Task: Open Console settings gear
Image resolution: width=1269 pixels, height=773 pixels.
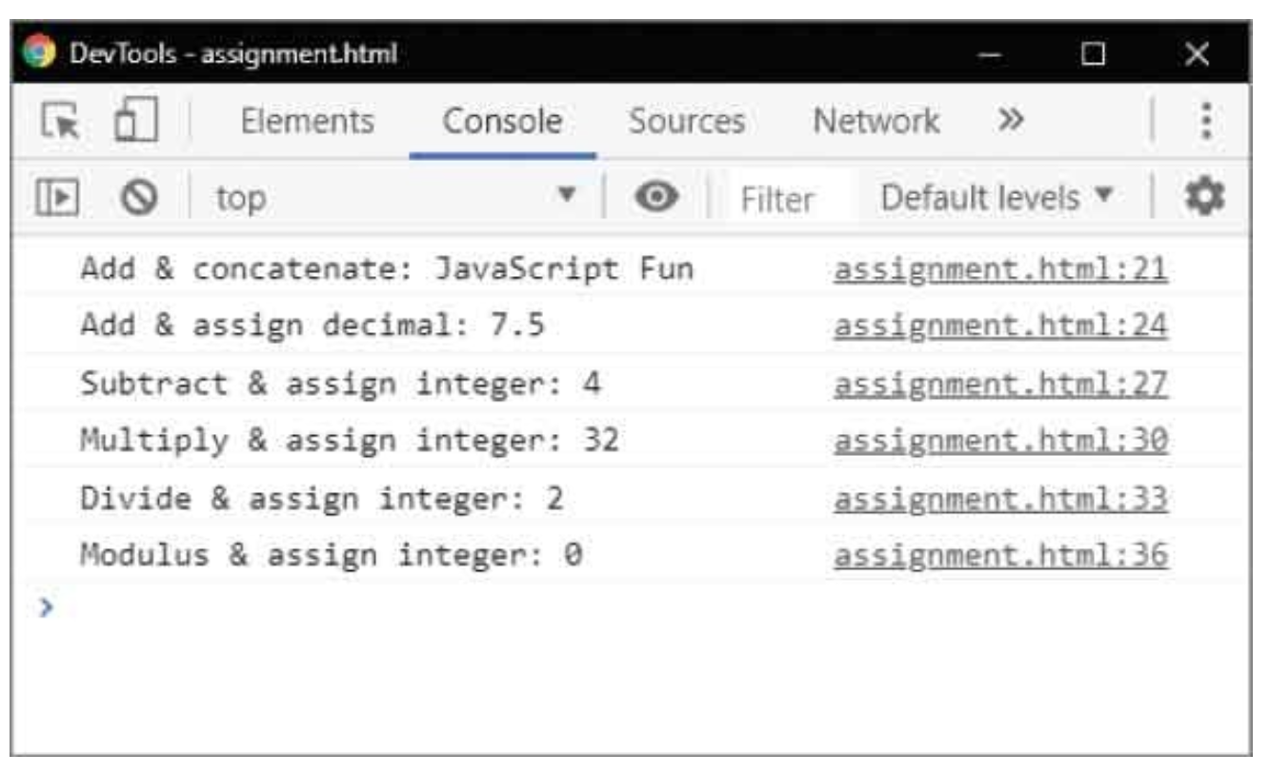Action: pos(1203,197)
